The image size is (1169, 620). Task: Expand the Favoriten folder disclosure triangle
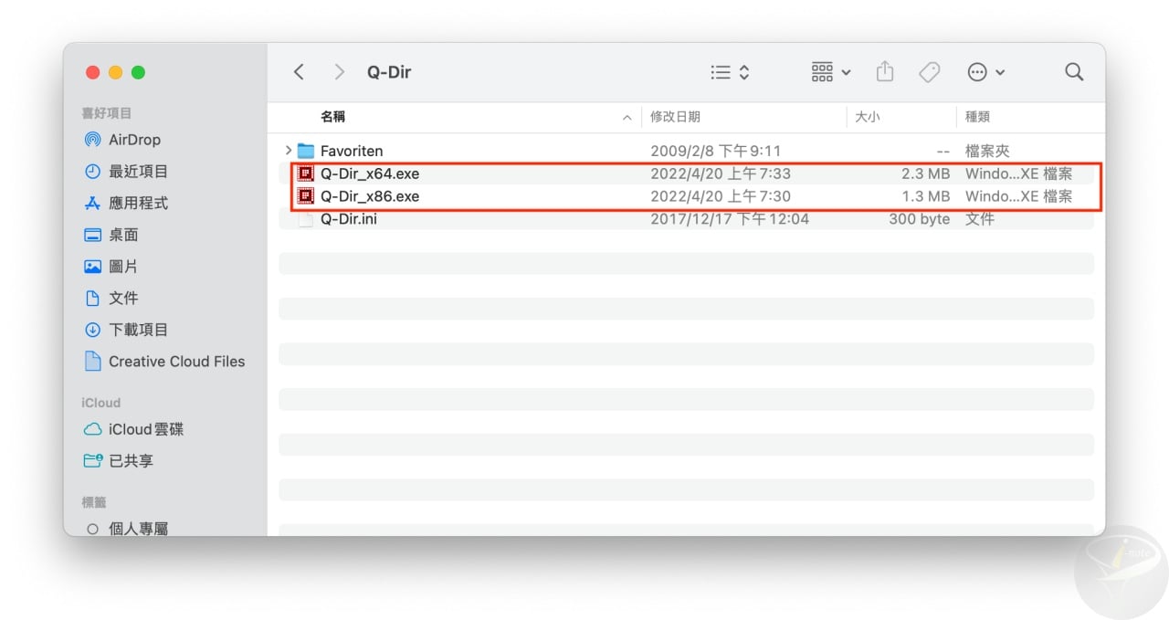pyautogui.click(x=286, y=150)
